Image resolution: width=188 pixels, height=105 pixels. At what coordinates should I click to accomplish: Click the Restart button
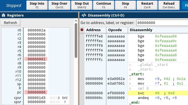147,5
